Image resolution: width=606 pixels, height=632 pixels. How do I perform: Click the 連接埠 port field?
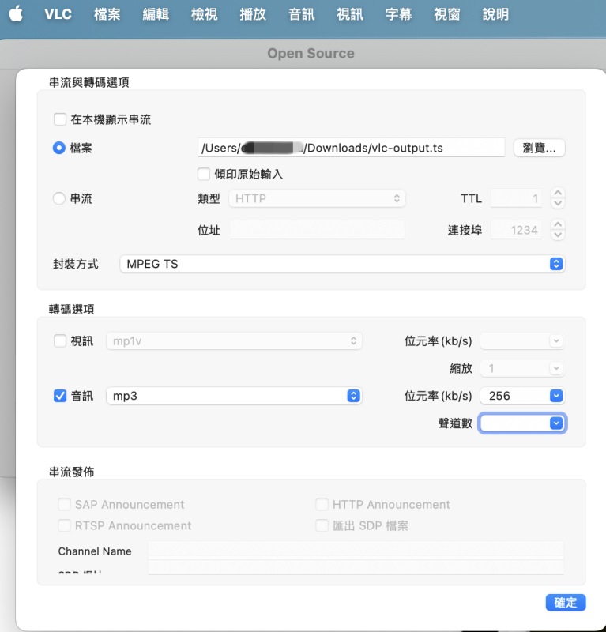coord(516,230)
